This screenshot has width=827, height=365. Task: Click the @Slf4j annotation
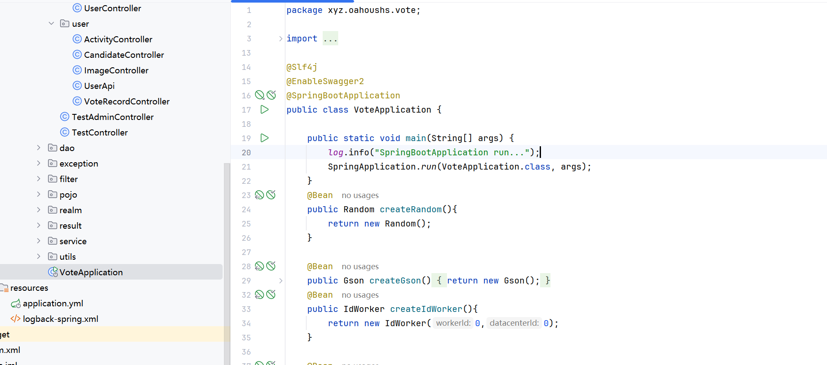(302, 67)
